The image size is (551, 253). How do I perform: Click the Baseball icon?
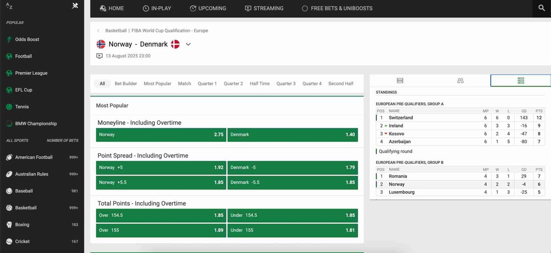9,191
